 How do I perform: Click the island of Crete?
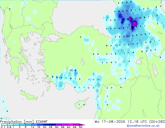29,95
